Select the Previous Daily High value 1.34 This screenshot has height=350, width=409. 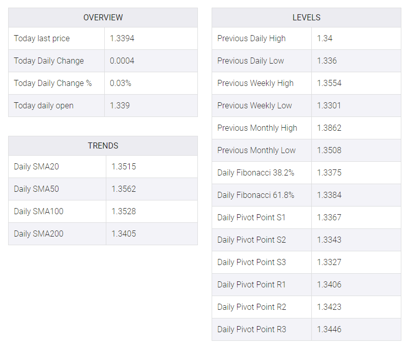click(x=325, y=38)
